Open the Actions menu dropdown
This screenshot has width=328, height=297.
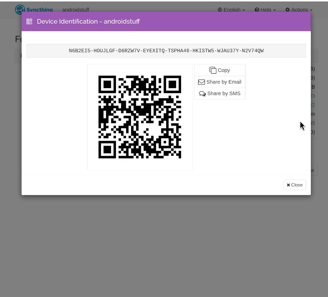[299, 10]
